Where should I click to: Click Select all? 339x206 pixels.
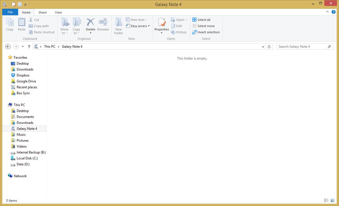pos(201,20)
